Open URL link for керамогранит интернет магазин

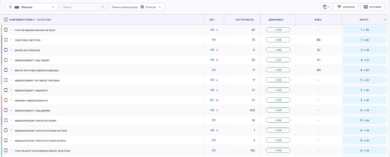tap(212, 80)
